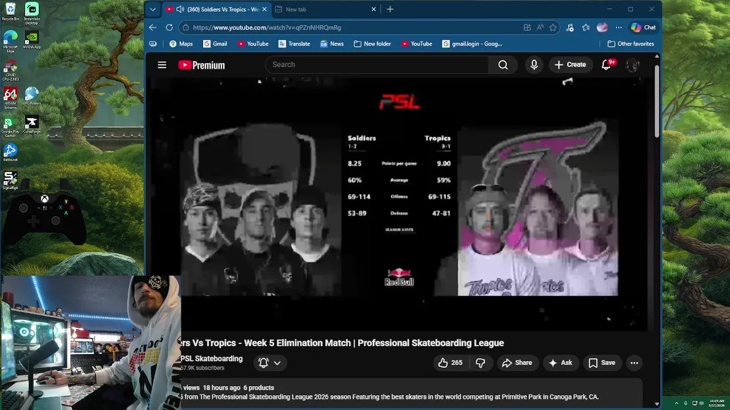Reload the page with refresh icon
The height and width of the screenshot is (410, 730).
[x=169, y=27]
